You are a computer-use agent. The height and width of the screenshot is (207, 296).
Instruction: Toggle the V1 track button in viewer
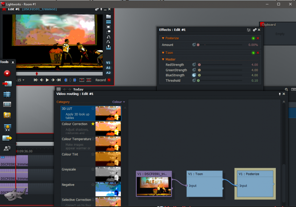pyautogui.click(x=108, y=63)
